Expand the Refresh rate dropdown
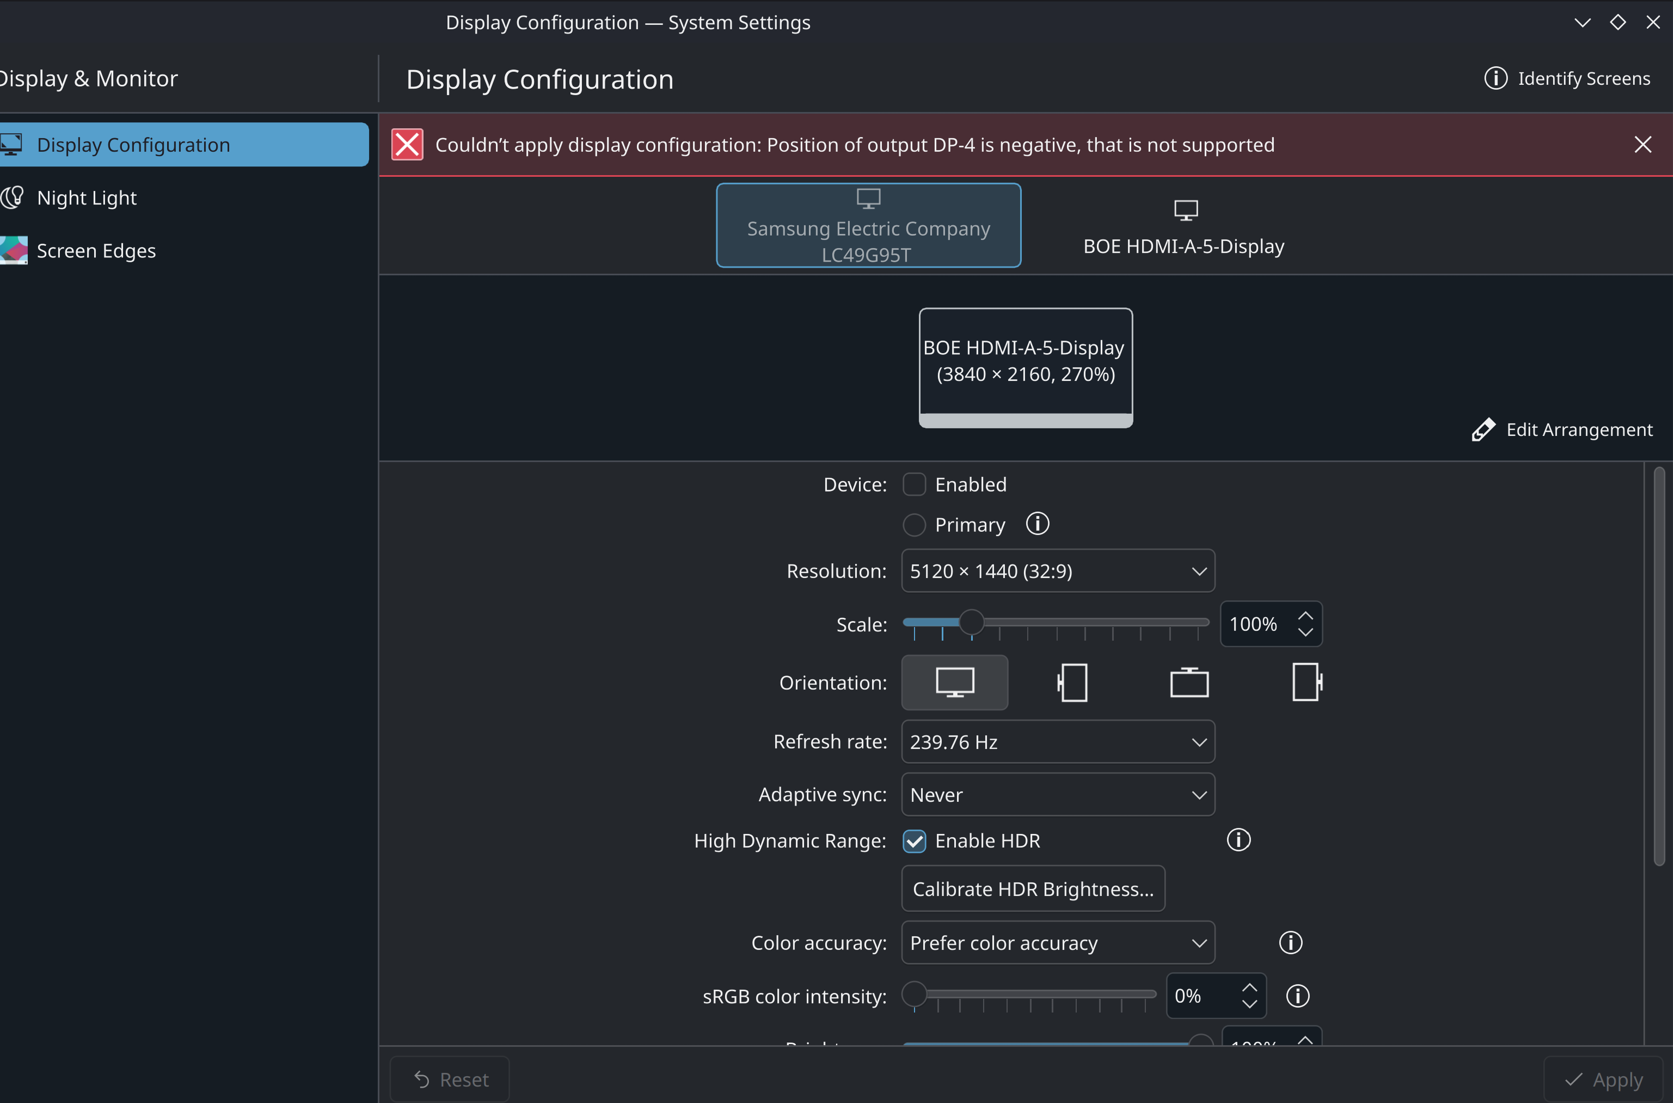This screenshot has width=1673, height=1103. 1058,742
